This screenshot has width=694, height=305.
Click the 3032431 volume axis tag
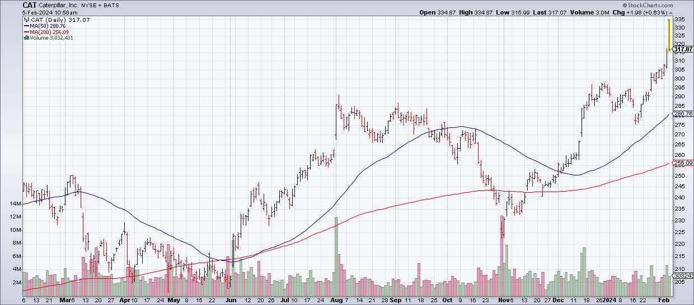tap(682, 276)
